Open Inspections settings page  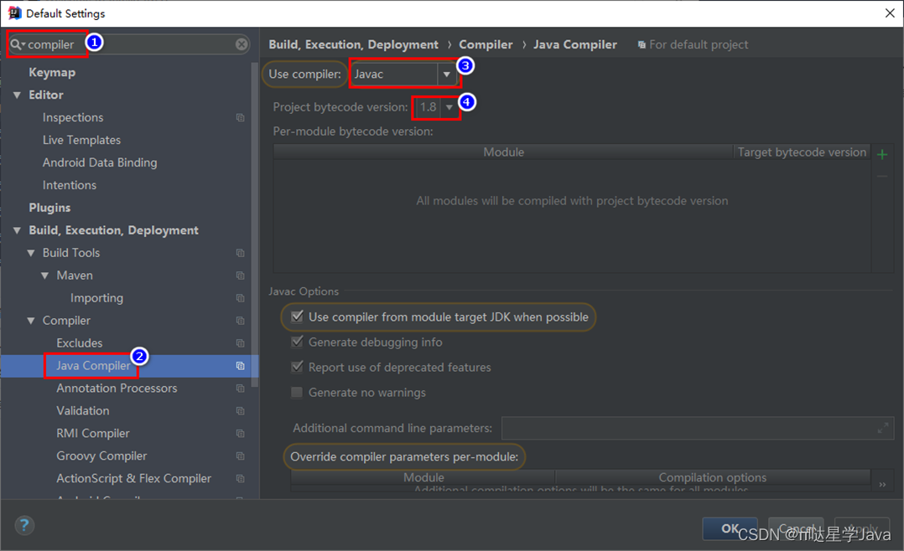(73, 117)
